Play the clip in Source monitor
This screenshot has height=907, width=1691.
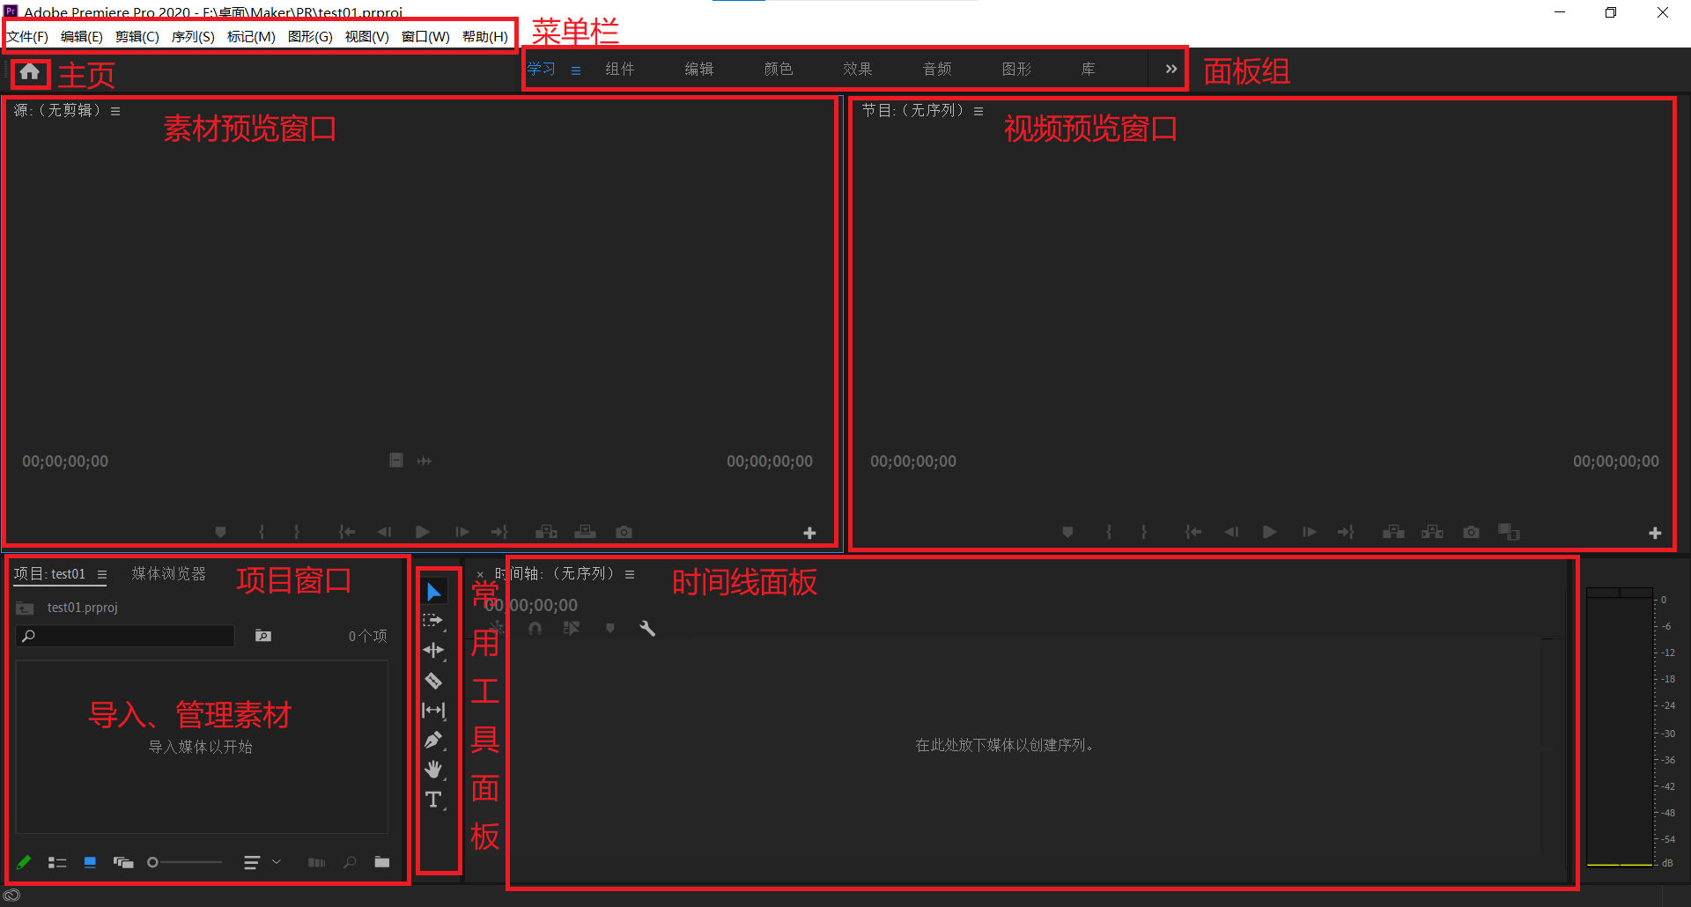(x=423, y=532)
